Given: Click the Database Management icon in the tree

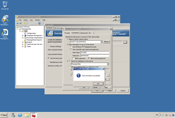Looking at the screenshot, I should [25, 35].
